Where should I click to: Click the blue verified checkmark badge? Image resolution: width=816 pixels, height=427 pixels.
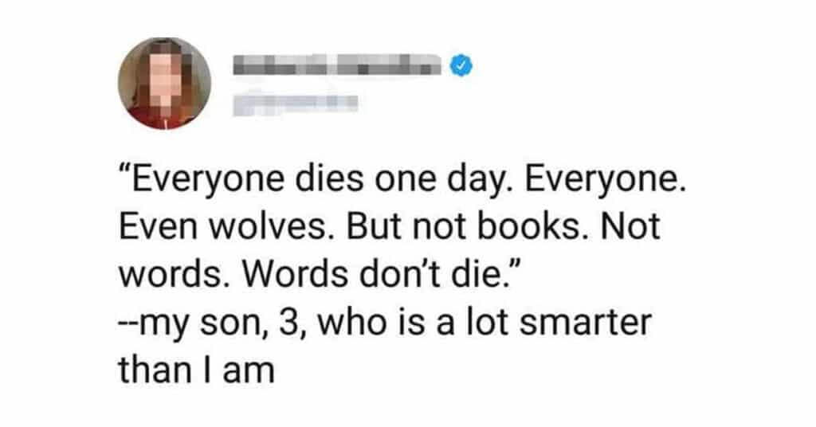pos(461,66)
